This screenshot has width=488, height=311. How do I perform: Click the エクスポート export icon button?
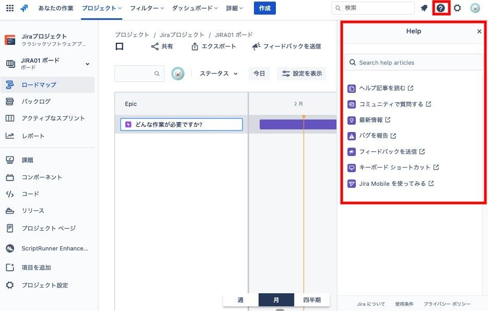pyautogui.click(x=214, y=46)
